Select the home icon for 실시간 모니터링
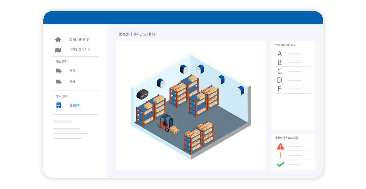Image resolution: width=366 pixels, height=189 pixels. coord(58,39)
